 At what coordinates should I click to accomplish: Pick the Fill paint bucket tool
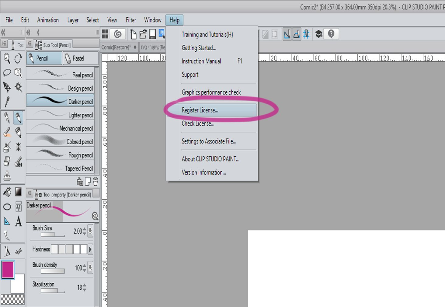click(x=7, y=192)
